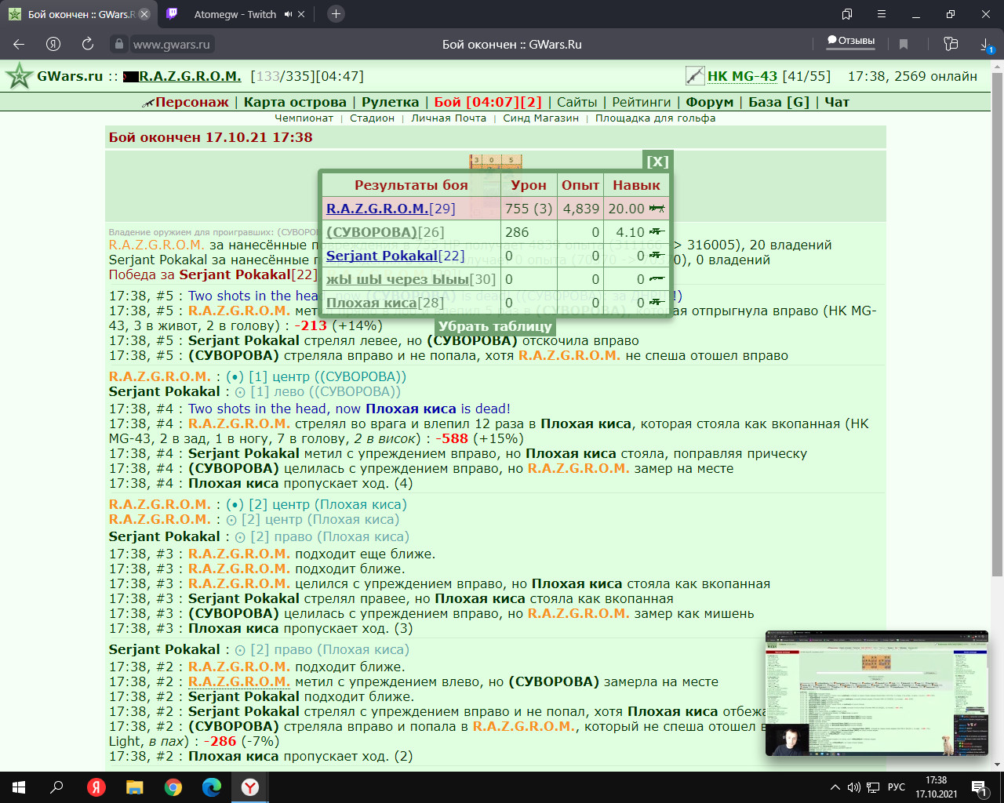Open browser main menu (hamburger)
The height and width of the screenshot is (803, 1004).
click(882, 14)
